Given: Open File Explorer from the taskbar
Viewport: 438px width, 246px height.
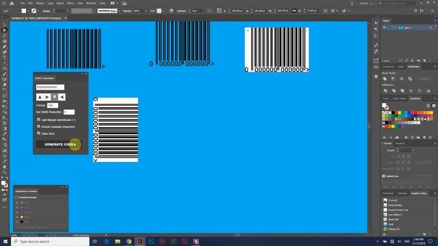Looking at the screenshot, I should (x=118, y=241).
